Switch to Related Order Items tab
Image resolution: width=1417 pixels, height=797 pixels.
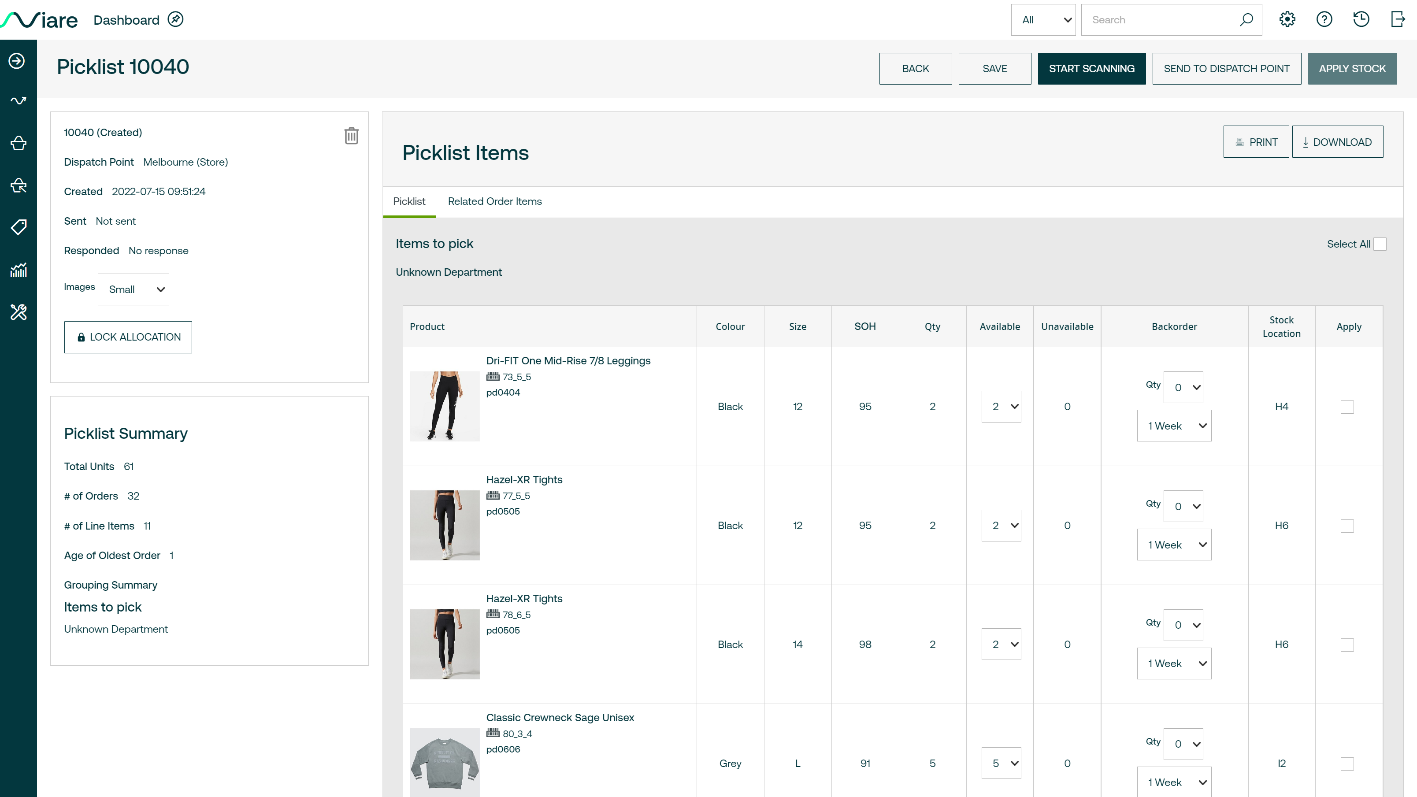494,200
